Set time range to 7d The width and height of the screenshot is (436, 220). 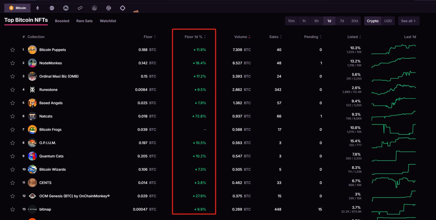[342, 21]
